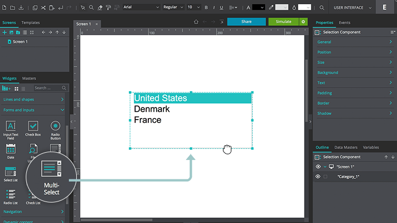Add a new screen with plus icon
397x223 pixels.
tap(4, 33)
